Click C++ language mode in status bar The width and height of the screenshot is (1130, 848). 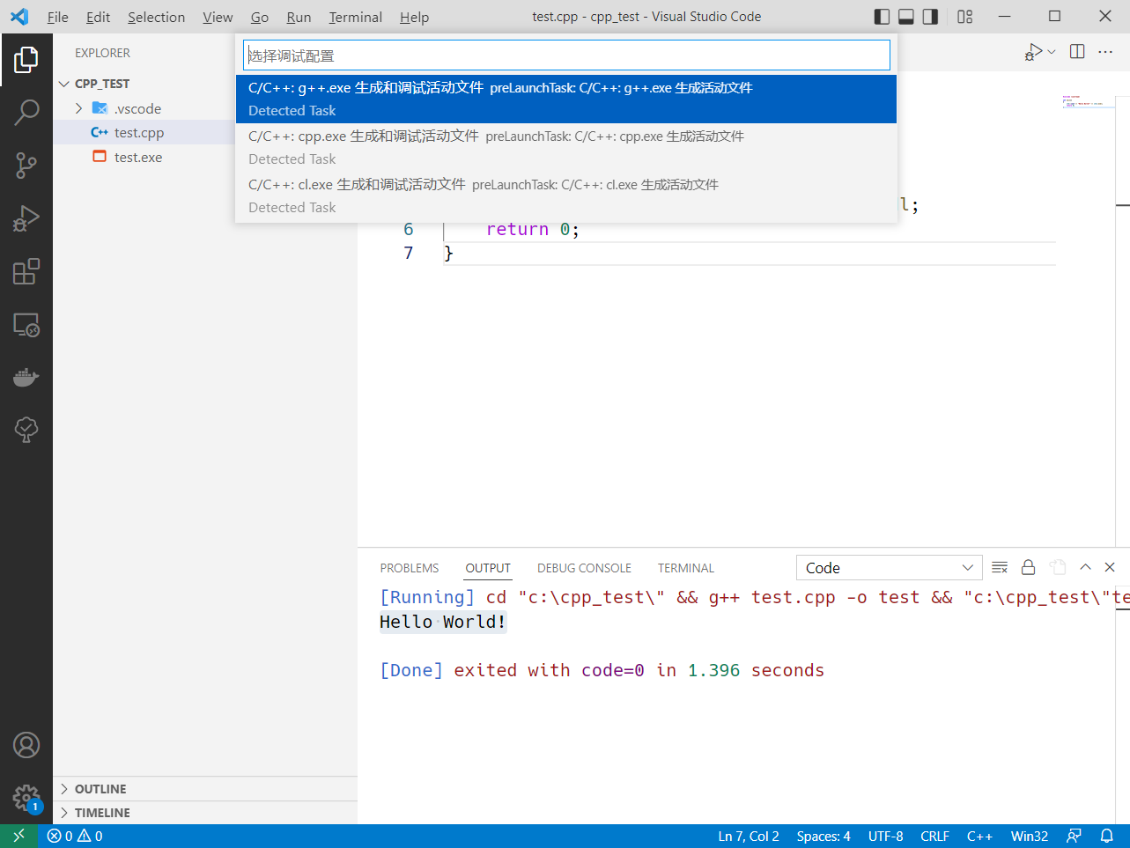pyautogui.click(x=979, y=837)
